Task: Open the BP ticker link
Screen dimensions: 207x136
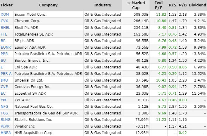Action: tap(3, 41)
